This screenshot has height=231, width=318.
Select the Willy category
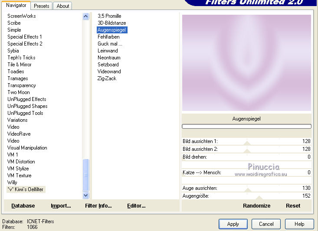(x=12, y=182)
